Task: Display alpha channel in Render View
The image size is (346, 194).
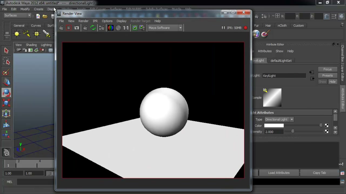Action: (x=118, y=28)
